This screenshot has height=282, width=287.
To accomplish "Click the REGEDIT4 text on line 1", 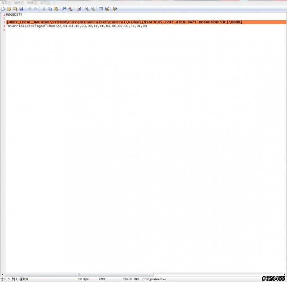I will 14,14.
